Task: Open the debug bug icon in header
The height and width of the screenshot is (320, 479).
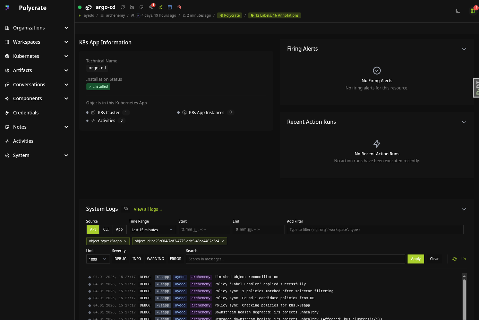Action: (132, 7)
